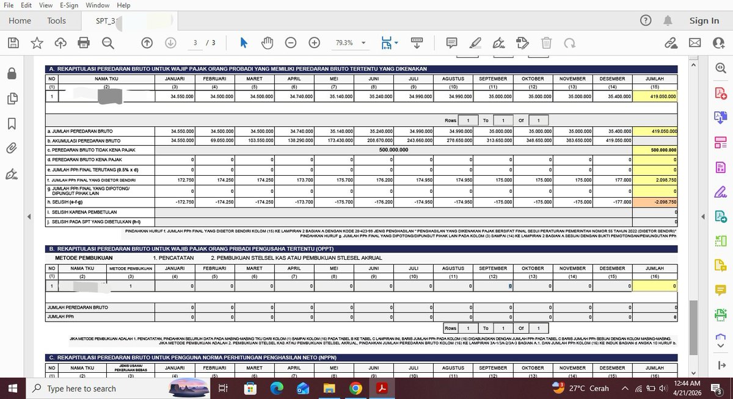This screenshot has width=733, height=399.
Task: Bookmark the file with the star icon
Action: coord(37,43)
